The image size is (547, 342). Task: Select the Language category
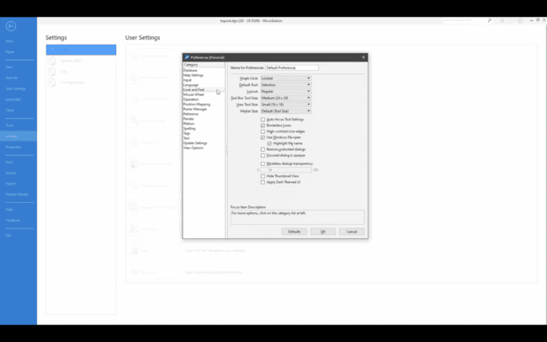coord(191,85)
